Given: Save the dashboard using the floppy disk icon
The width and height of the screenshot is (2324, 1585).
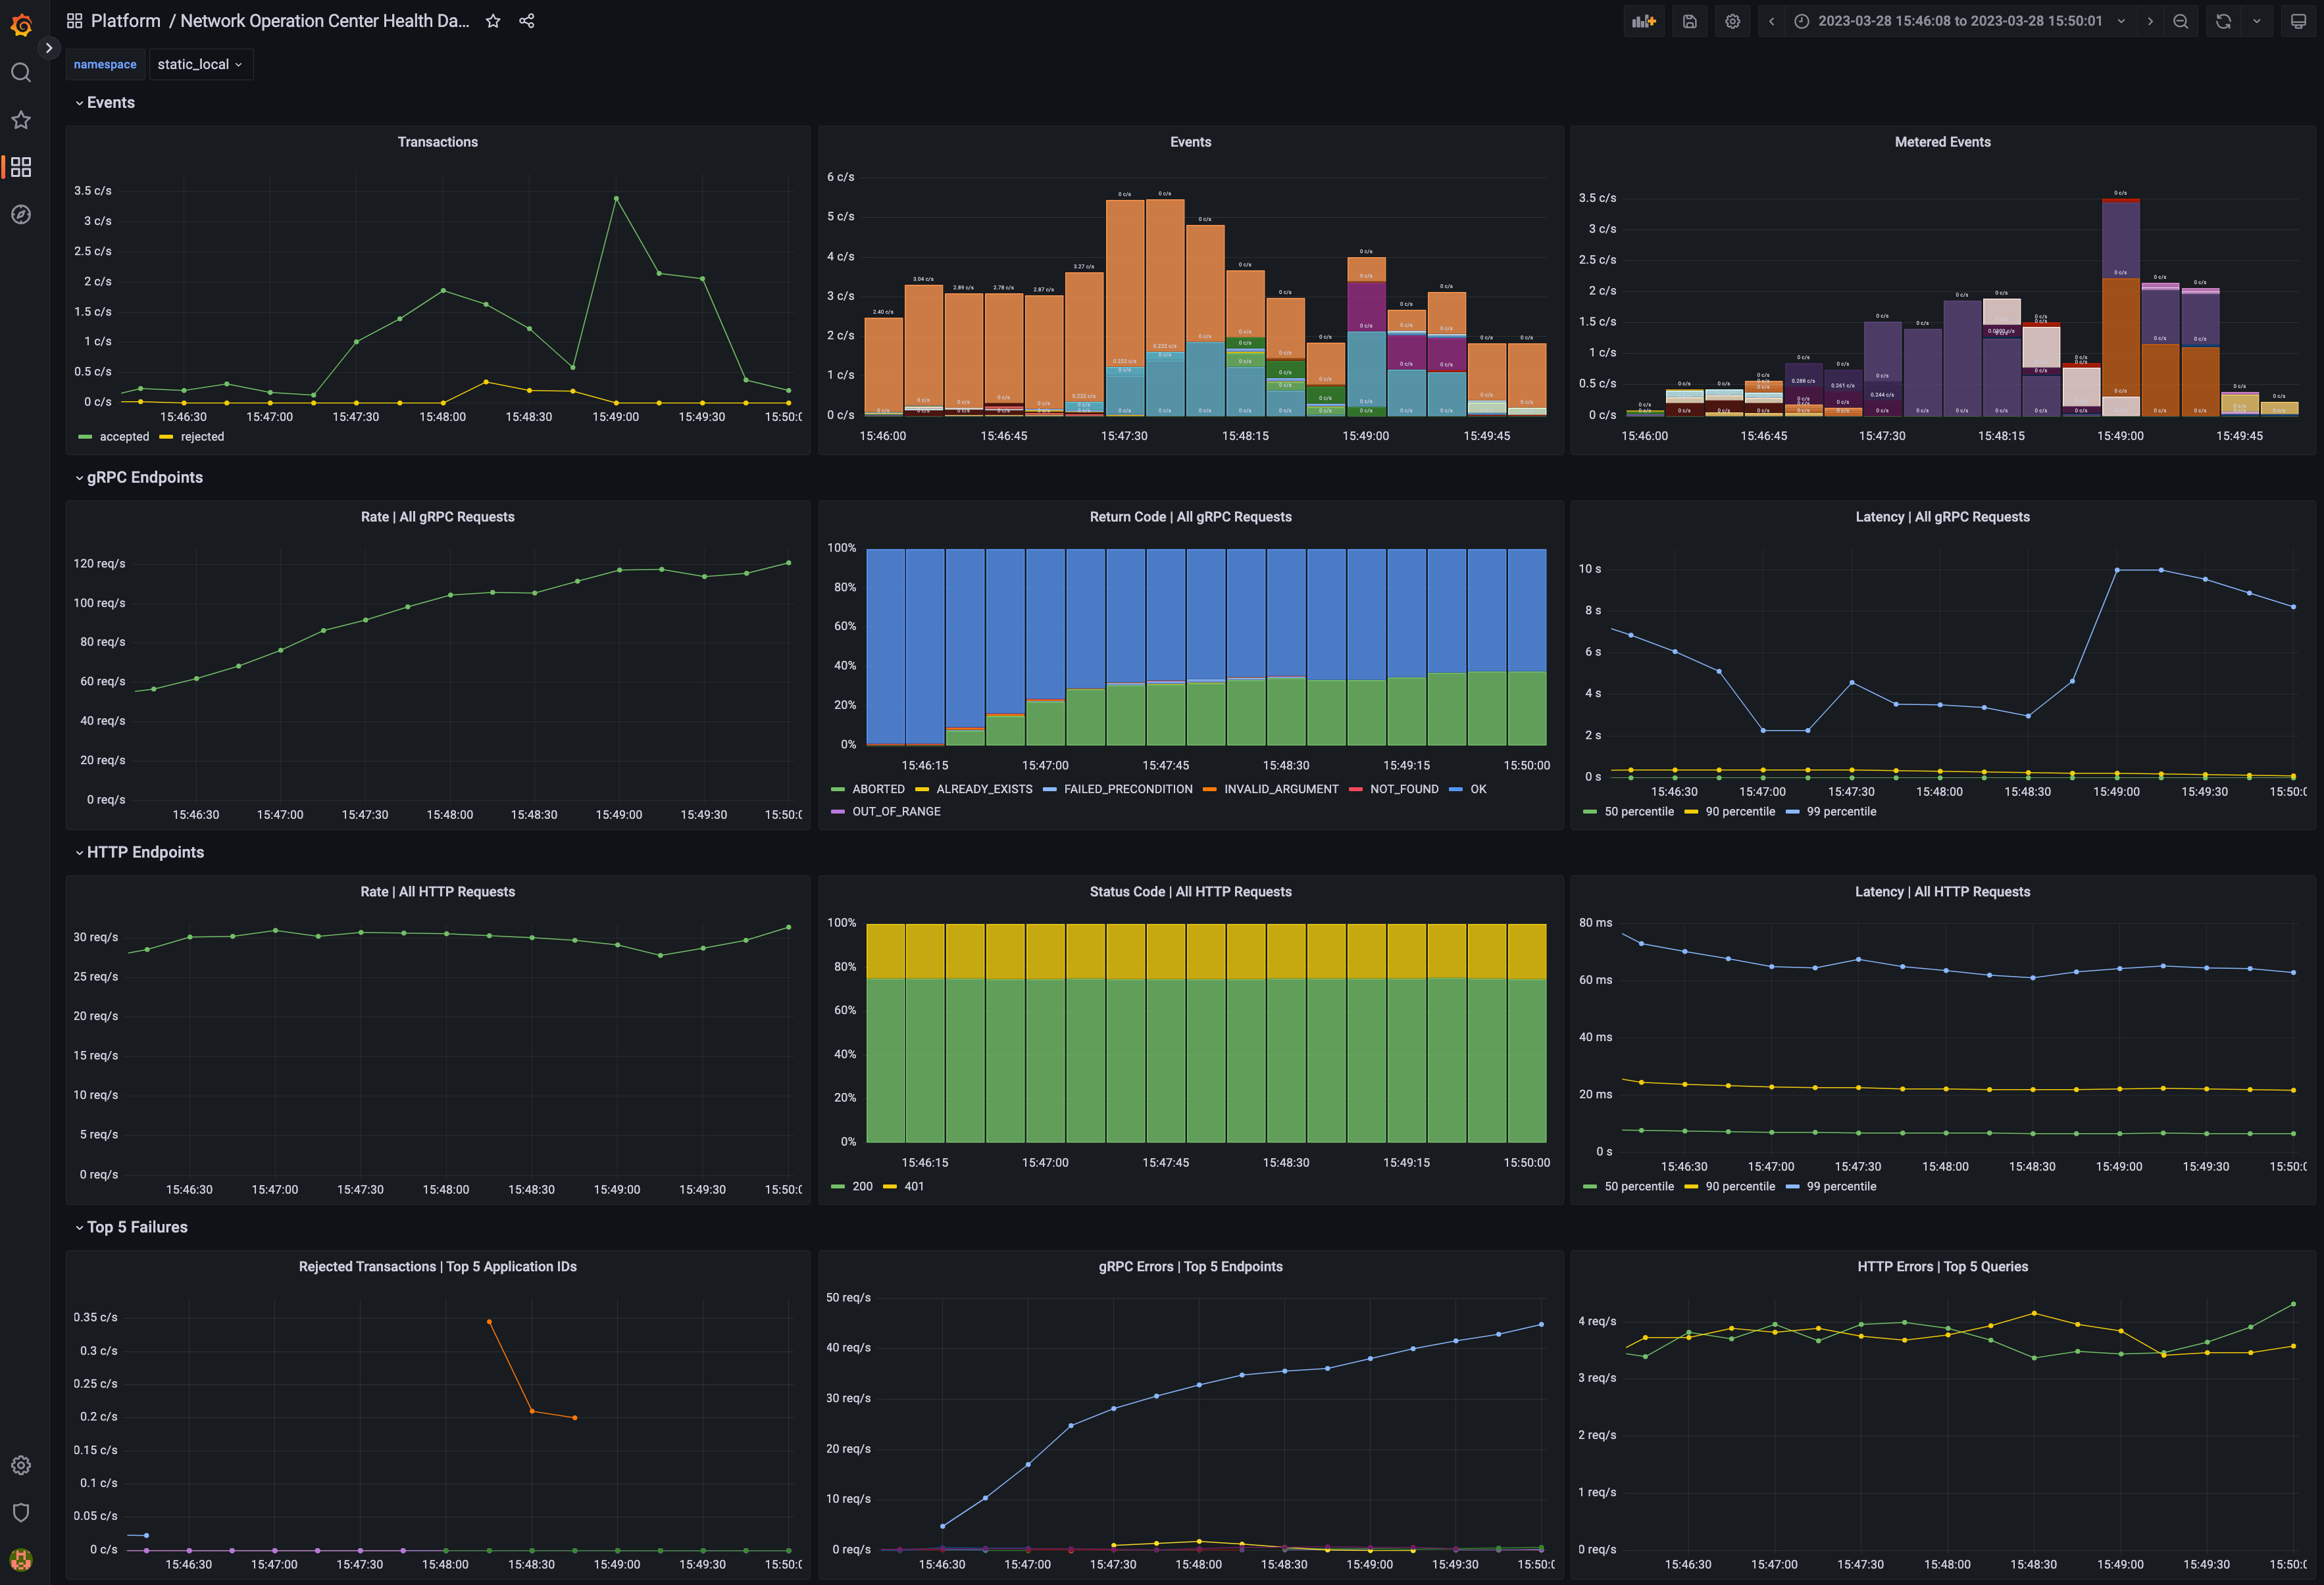Looking at the screenshot, I should 1689,20.
